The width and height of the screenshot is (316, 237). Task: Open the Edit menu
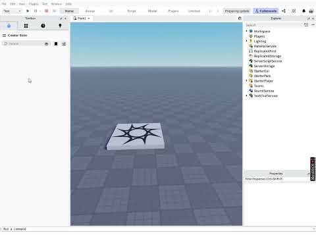coord(13,4)
